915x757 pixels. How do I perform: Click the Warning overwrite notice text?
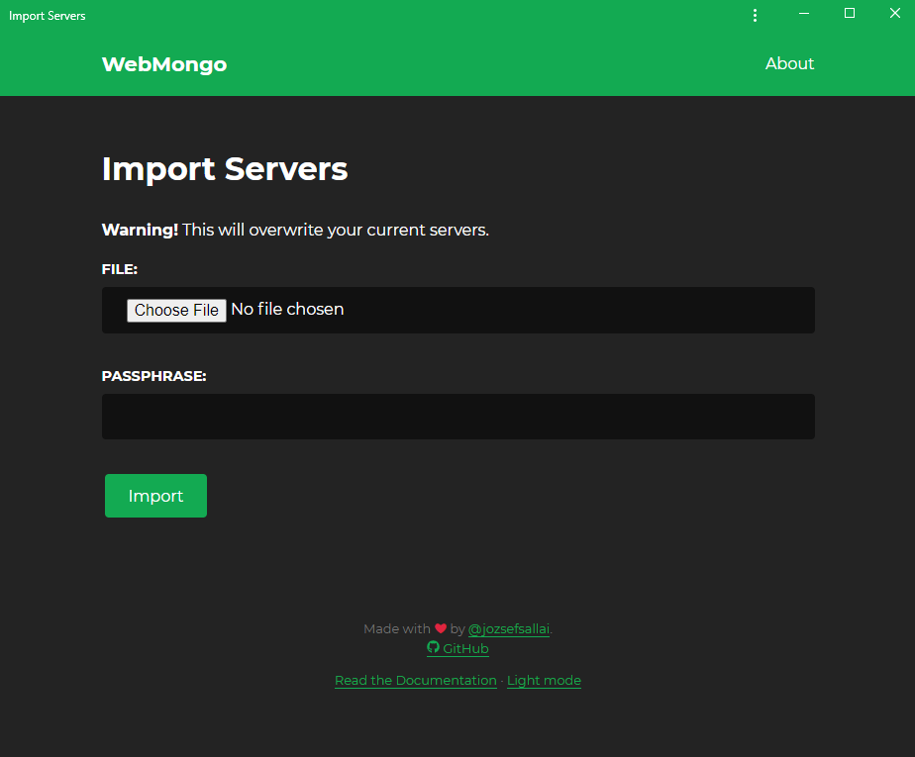click(x=294, y=230)
